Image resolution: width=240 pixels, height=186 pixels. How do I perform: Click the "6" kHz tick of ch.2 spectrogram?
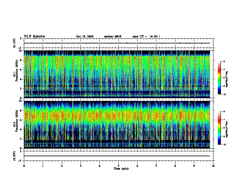pos(21,120)
